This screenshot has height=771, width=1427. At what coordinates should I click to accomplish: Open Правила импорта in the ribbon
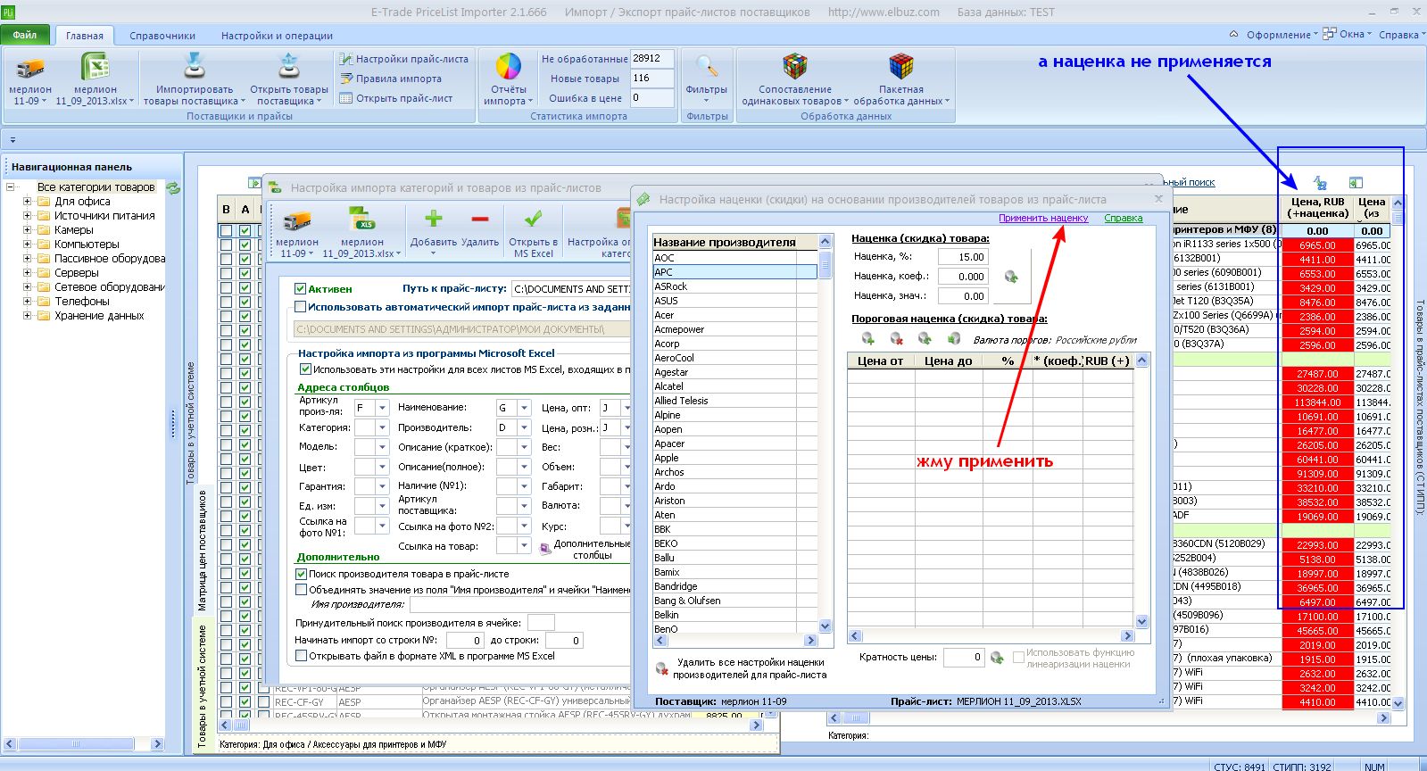pos(391,79)
